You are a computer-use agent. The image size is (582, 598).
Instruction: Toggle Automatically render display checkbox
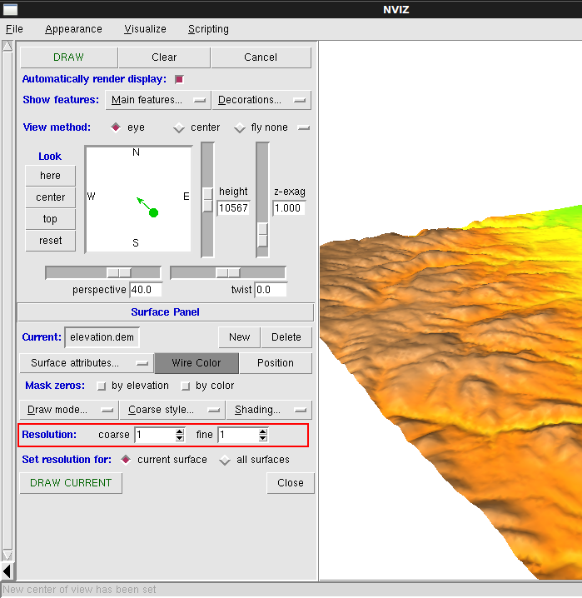point(179,79)
